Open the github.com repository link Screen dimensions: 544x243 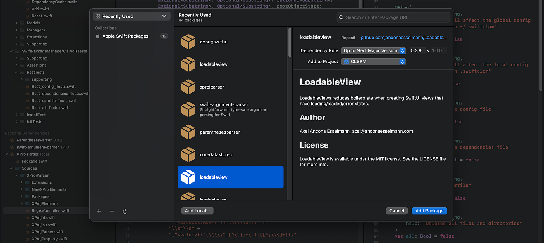click(404, 38)
